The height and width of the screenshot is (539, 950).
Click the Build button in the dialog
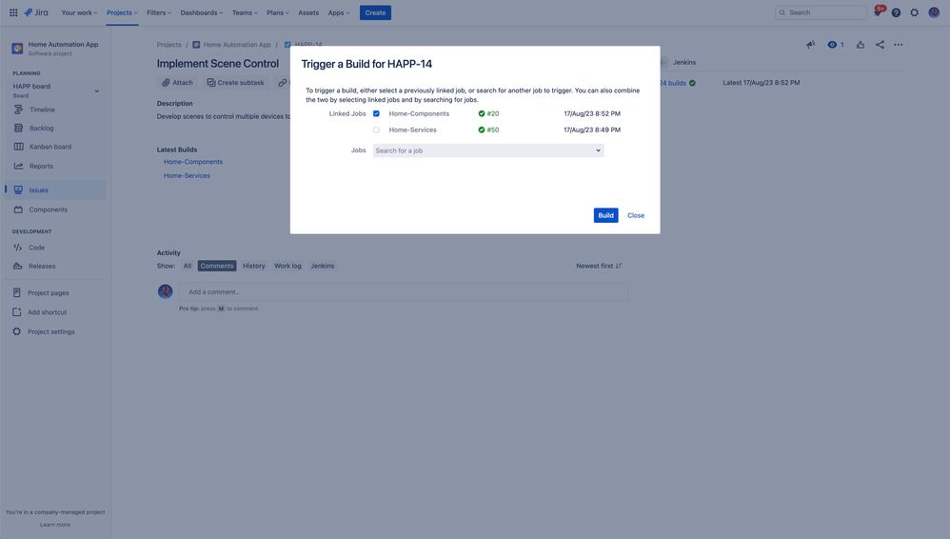pyautogui.click(x=605, y=215)
